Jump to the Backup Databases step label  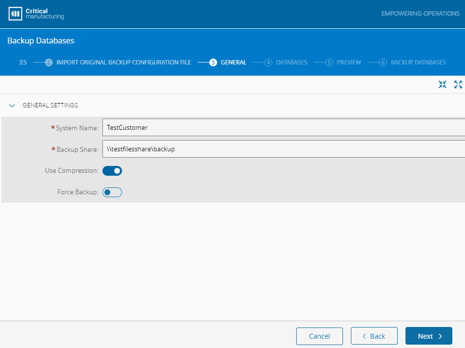click(x=418, y=62)
